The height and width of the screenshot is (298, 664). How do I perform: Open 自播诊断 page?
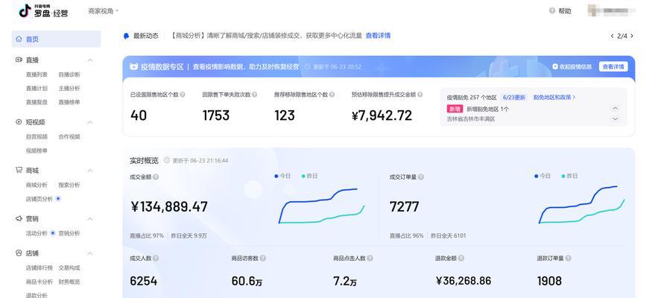click(x=69, y=74)
